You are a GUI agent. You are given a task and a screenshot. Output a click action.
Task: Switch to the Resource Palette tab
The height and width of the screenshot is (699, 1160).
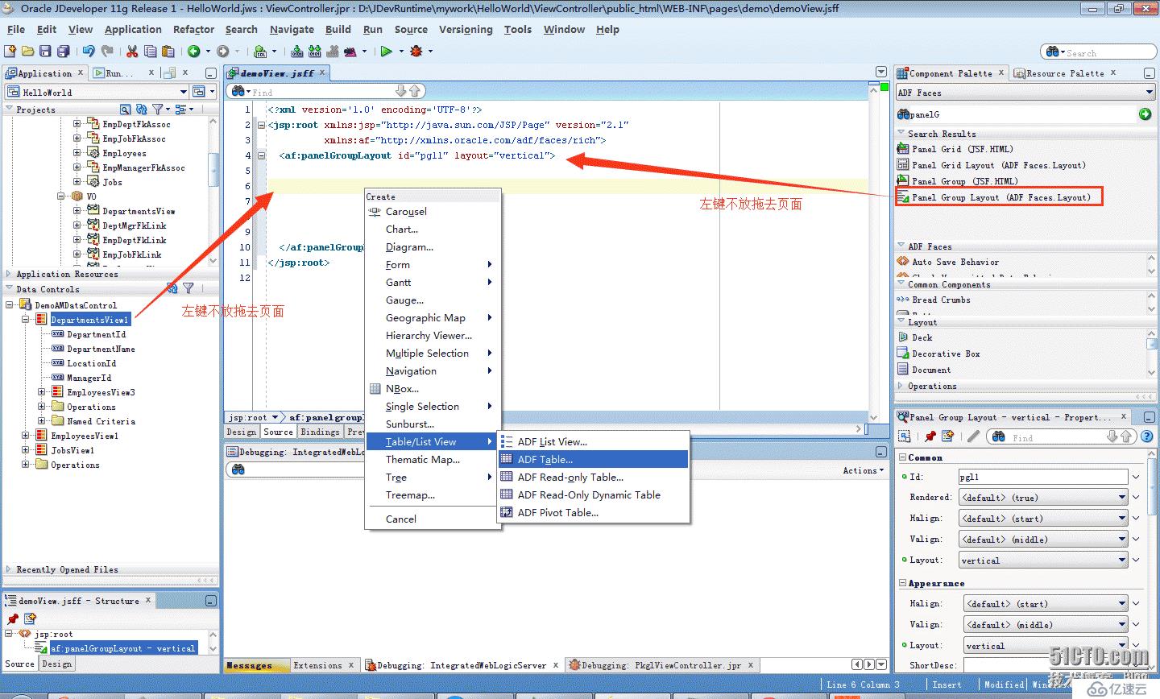[x=1065, y=73]
